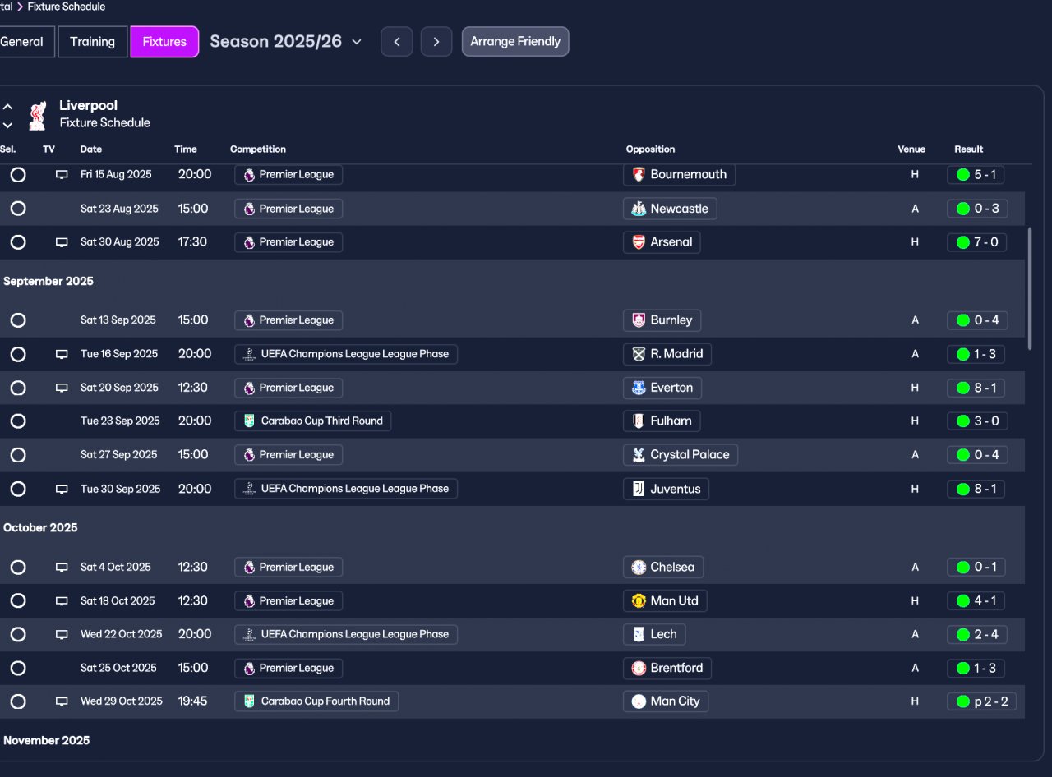Screen dimensions: 1052x777
Task: Click the TV icon on the Chelsea fixture
Action: [x=62, y=568]
